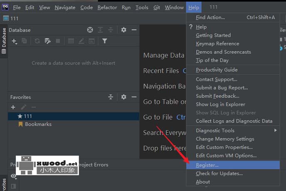This screenshot has height=191, width=286.
Task: Click Collapse All in Database panel
Action: 111,30
